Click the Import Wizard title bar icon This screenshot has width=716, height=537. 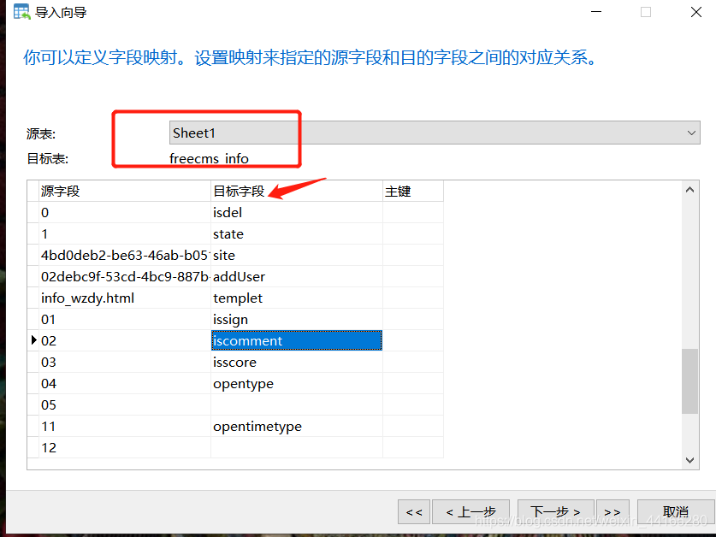coord(21,12)
